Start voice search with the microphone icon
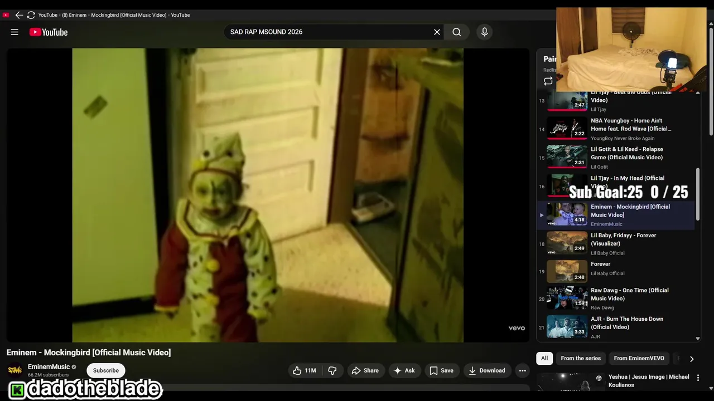714x401 pixels. [x=484, y=32]
